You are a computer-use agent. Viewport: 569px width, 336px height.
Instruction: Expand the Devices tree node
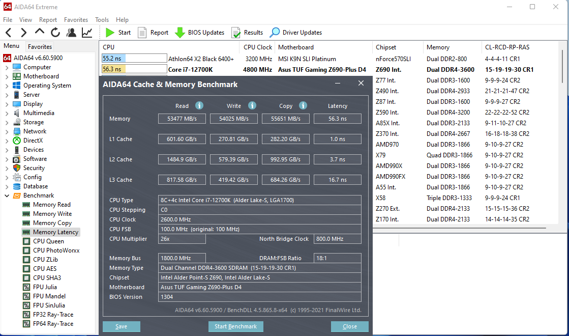[x=7, y=150]
